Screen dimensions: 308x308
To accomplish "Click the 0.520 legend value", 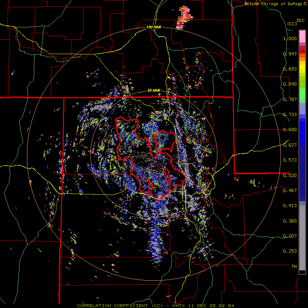I will 290,176.
